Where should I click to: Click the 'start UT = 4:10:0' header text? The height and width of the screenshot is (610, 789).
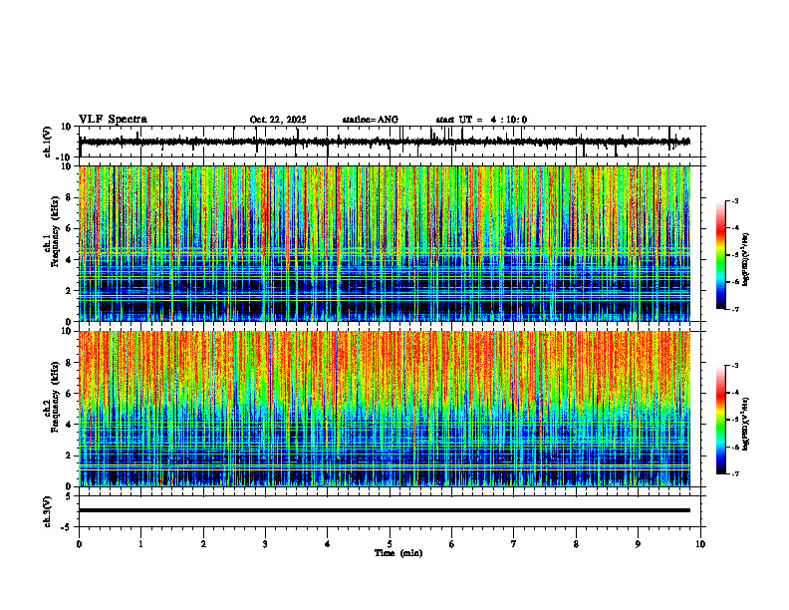pos(481,120)
